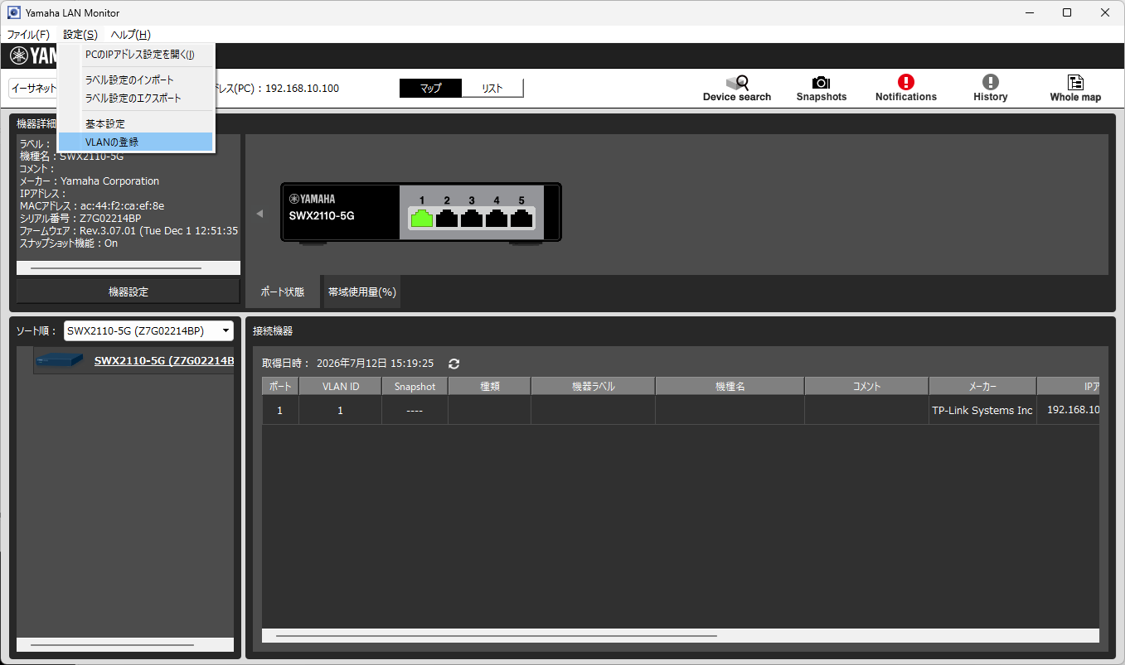Image resolution: width=1125 pixels, height=665 pixels.
Task: Close the 設定(S) menu
Action: [x=80, y=35]
